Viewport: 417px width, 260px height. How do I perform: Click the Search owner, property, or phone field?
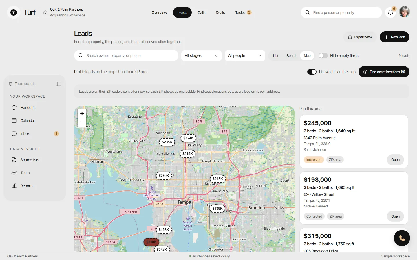126,56
